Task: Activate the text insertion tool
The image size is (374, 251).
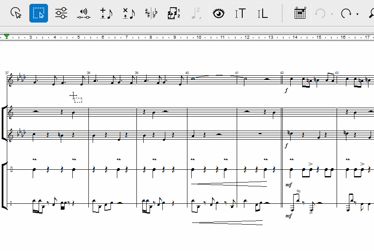Action: tap(241, 13)
